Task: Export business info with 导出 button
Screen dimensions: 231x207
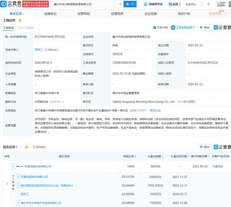Action: click(x=205, y=28)
